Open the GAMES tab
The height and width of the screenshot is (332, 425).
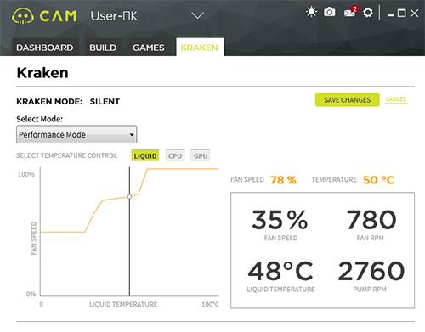149,48
